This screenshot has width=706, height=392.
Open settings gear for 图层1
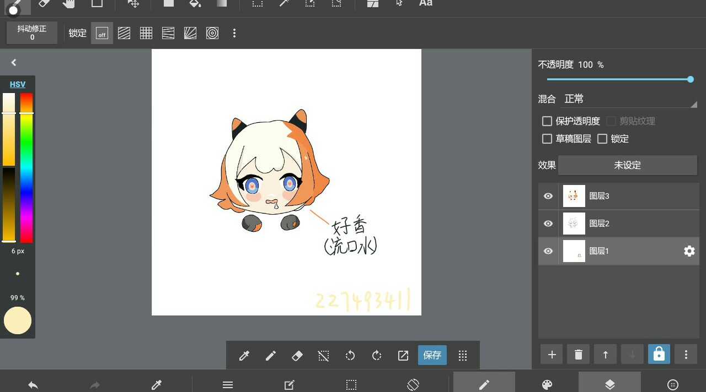point(689,251)
